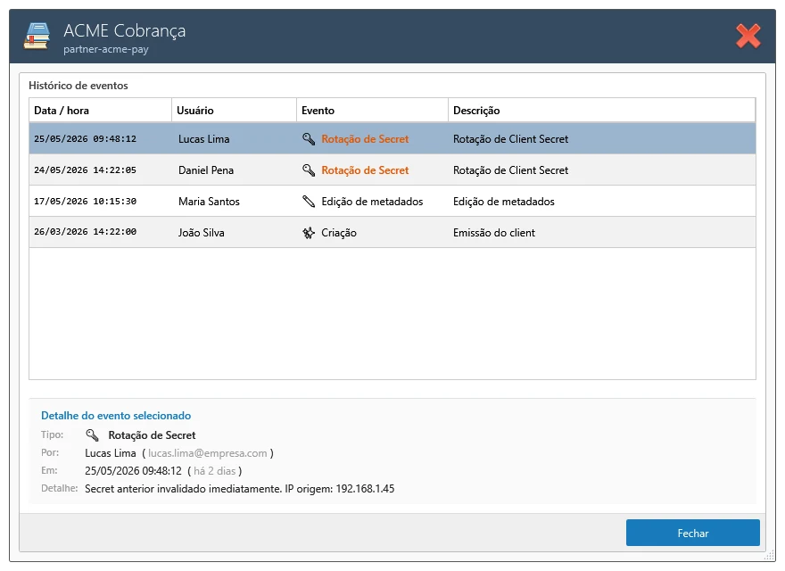Screen dimensions: 785x571
Task: Click the ACME Cobrança title text
Action: pos(124,30)
